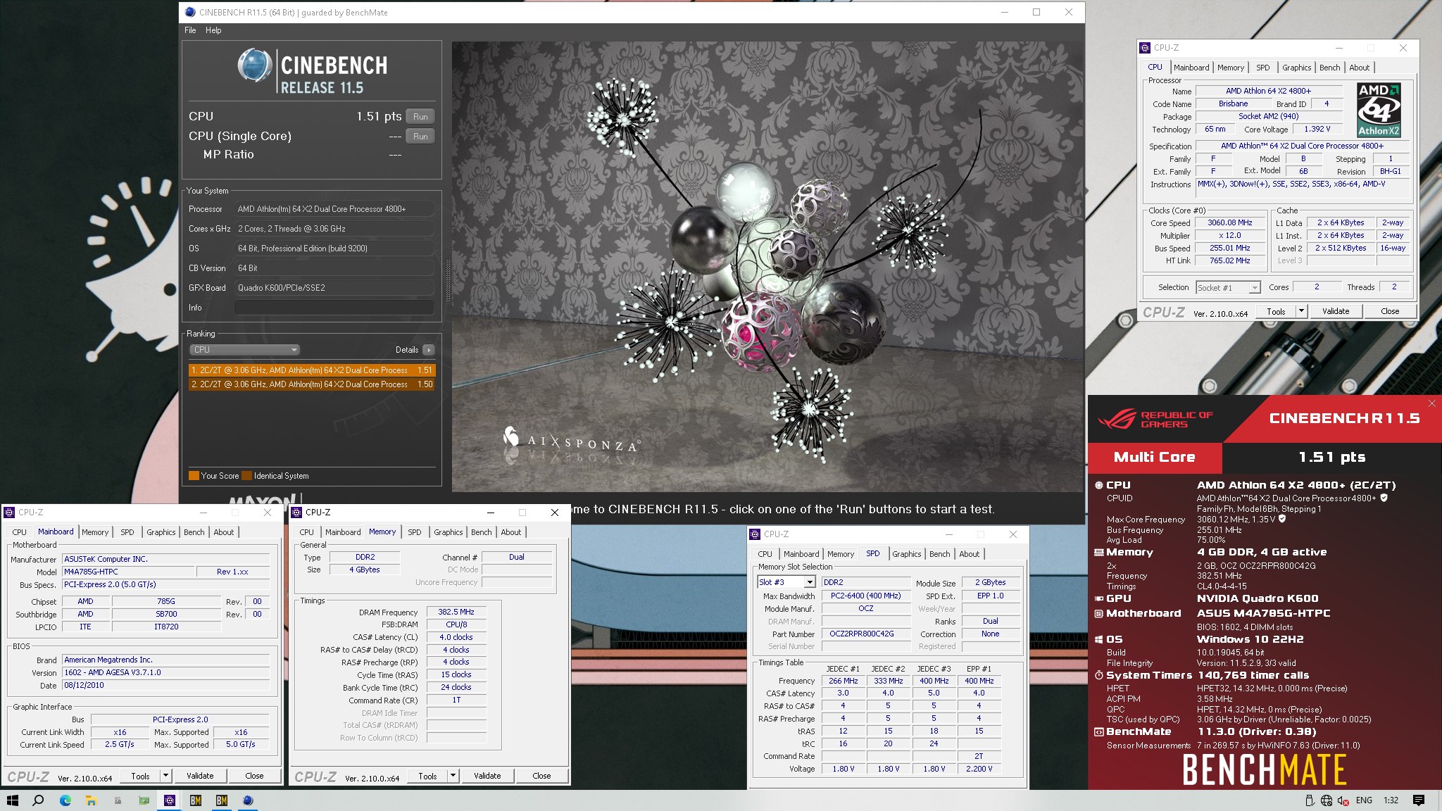Click the OS Windows icon in BenchMate panel

click(x=1098, y=639)
